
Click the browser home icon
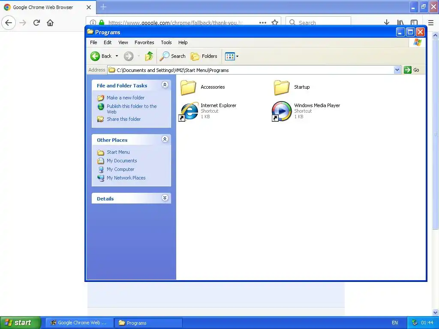(50, 23)
